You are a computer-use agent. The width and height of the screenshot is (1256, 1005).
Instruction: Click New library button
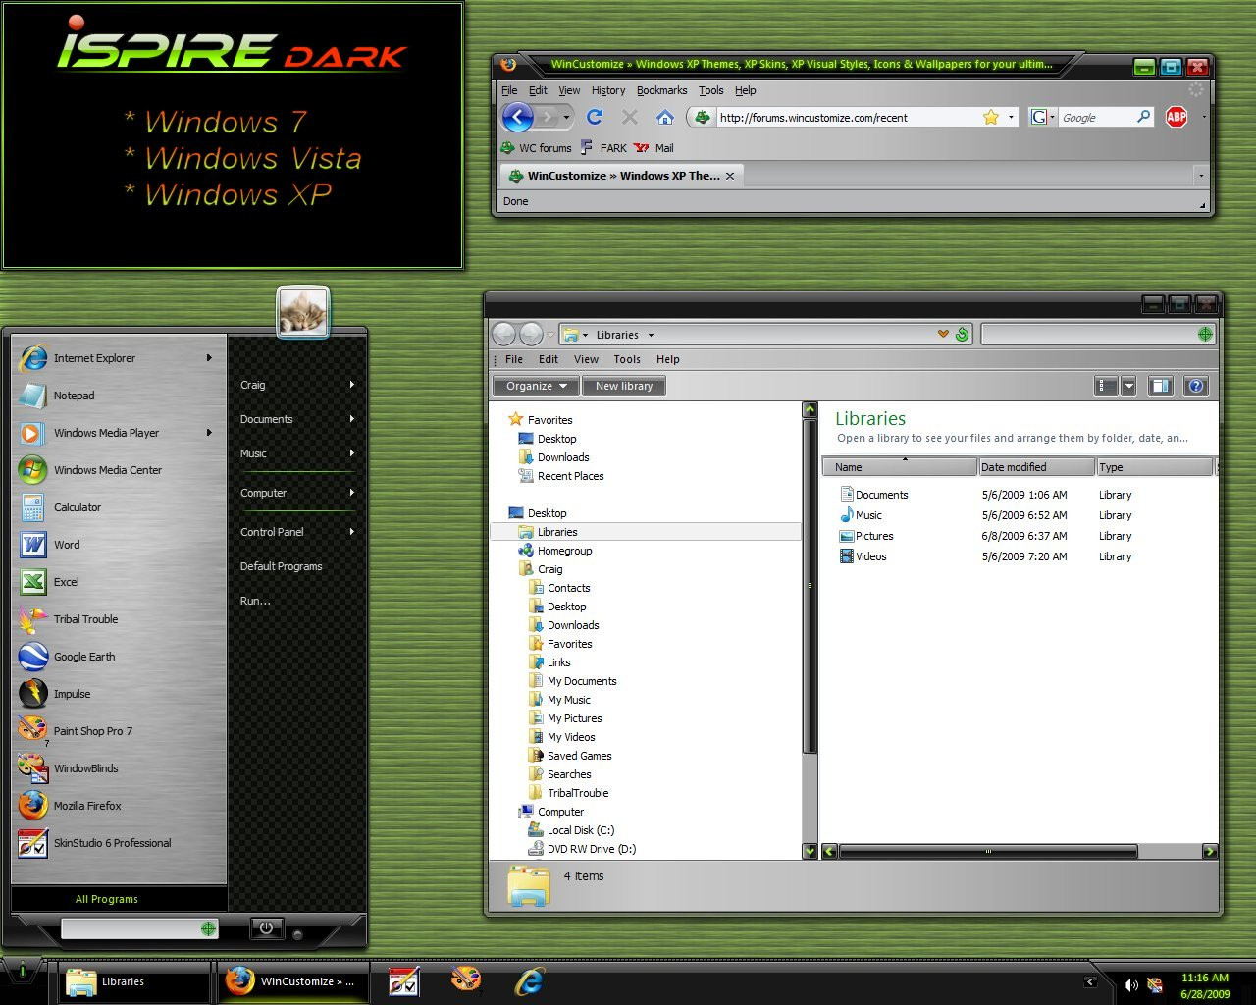624,386
